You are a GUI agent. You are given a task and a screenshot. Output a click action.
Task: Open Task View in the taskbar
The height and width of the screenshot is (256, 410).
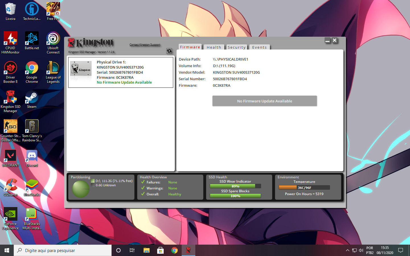coord(132,250)
